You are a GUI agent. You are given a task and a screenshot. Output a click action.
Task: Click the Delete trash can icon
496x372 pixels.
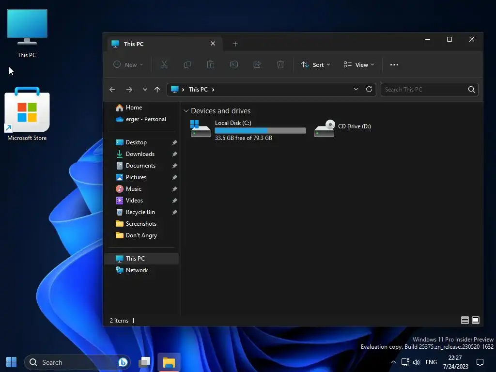coord(280,64)
